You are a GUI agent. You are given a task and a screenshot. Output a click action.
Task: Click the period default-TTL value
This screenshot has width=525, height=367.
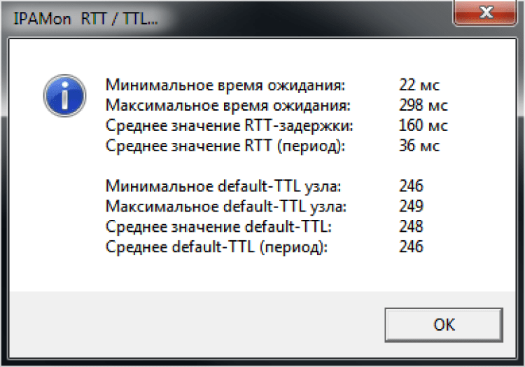[x=411, y=247]
